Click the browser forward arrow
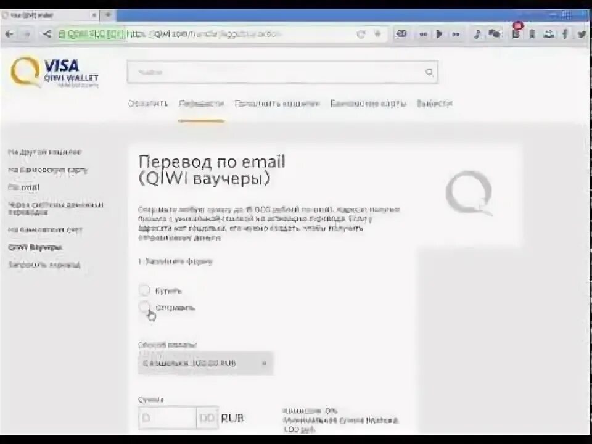This screenshot has width=592, height=444. (27, 35)
